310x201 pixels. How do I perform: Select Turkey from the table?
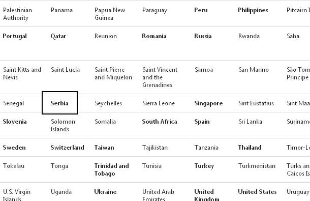click(204, 166)
